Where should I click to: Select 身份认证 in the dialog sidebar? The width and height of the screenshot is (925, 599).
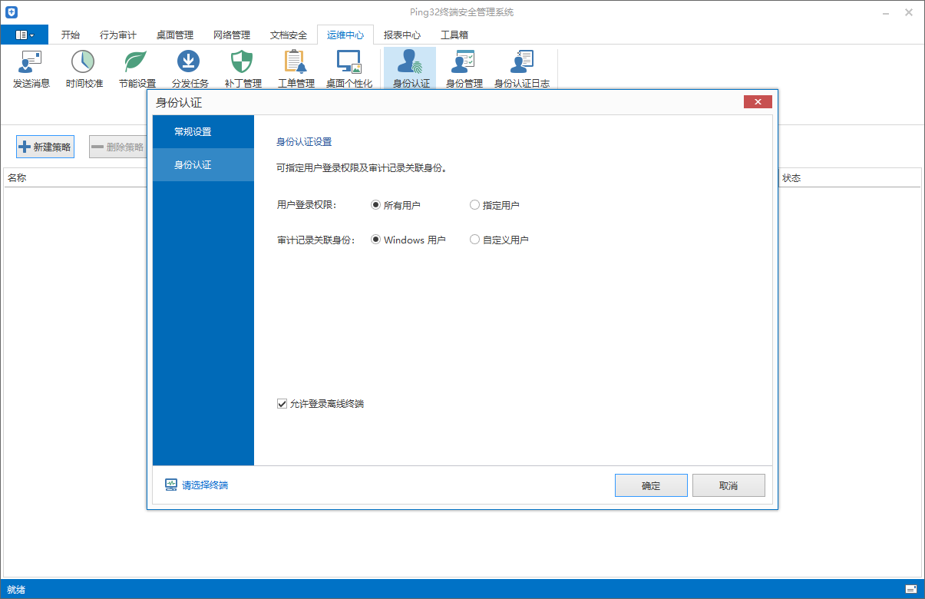pos(203,164)
